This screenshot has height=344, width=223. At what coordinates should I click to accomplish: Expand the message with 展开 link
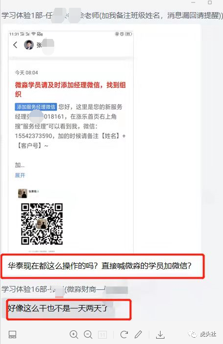(x=20, y=175)
